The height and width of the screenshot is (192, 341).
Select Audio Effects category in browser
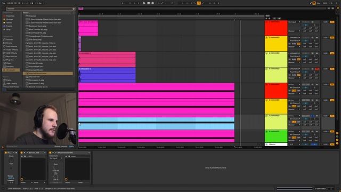click(x=12, y=50)
